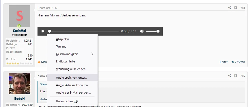Click SteinHal's reaction points 330
The height and width of the screenshot is (107, 250).
[30, 55]
